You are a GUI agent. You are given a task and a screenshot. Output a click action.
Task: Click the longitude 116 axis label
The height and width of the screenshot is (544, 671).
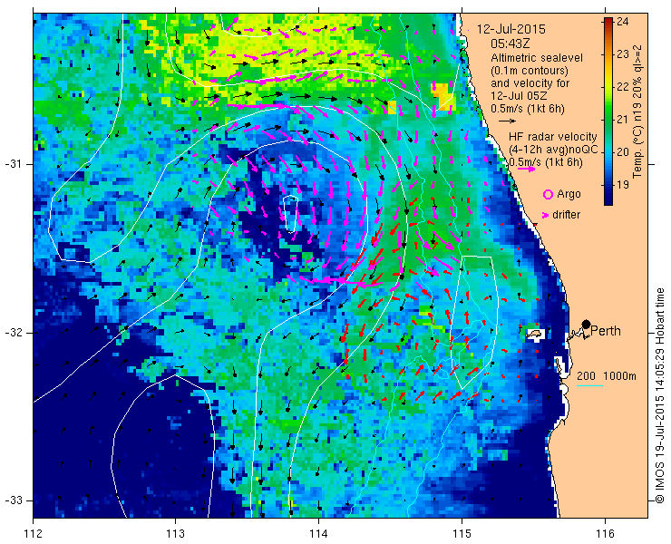tap(605, 534)
